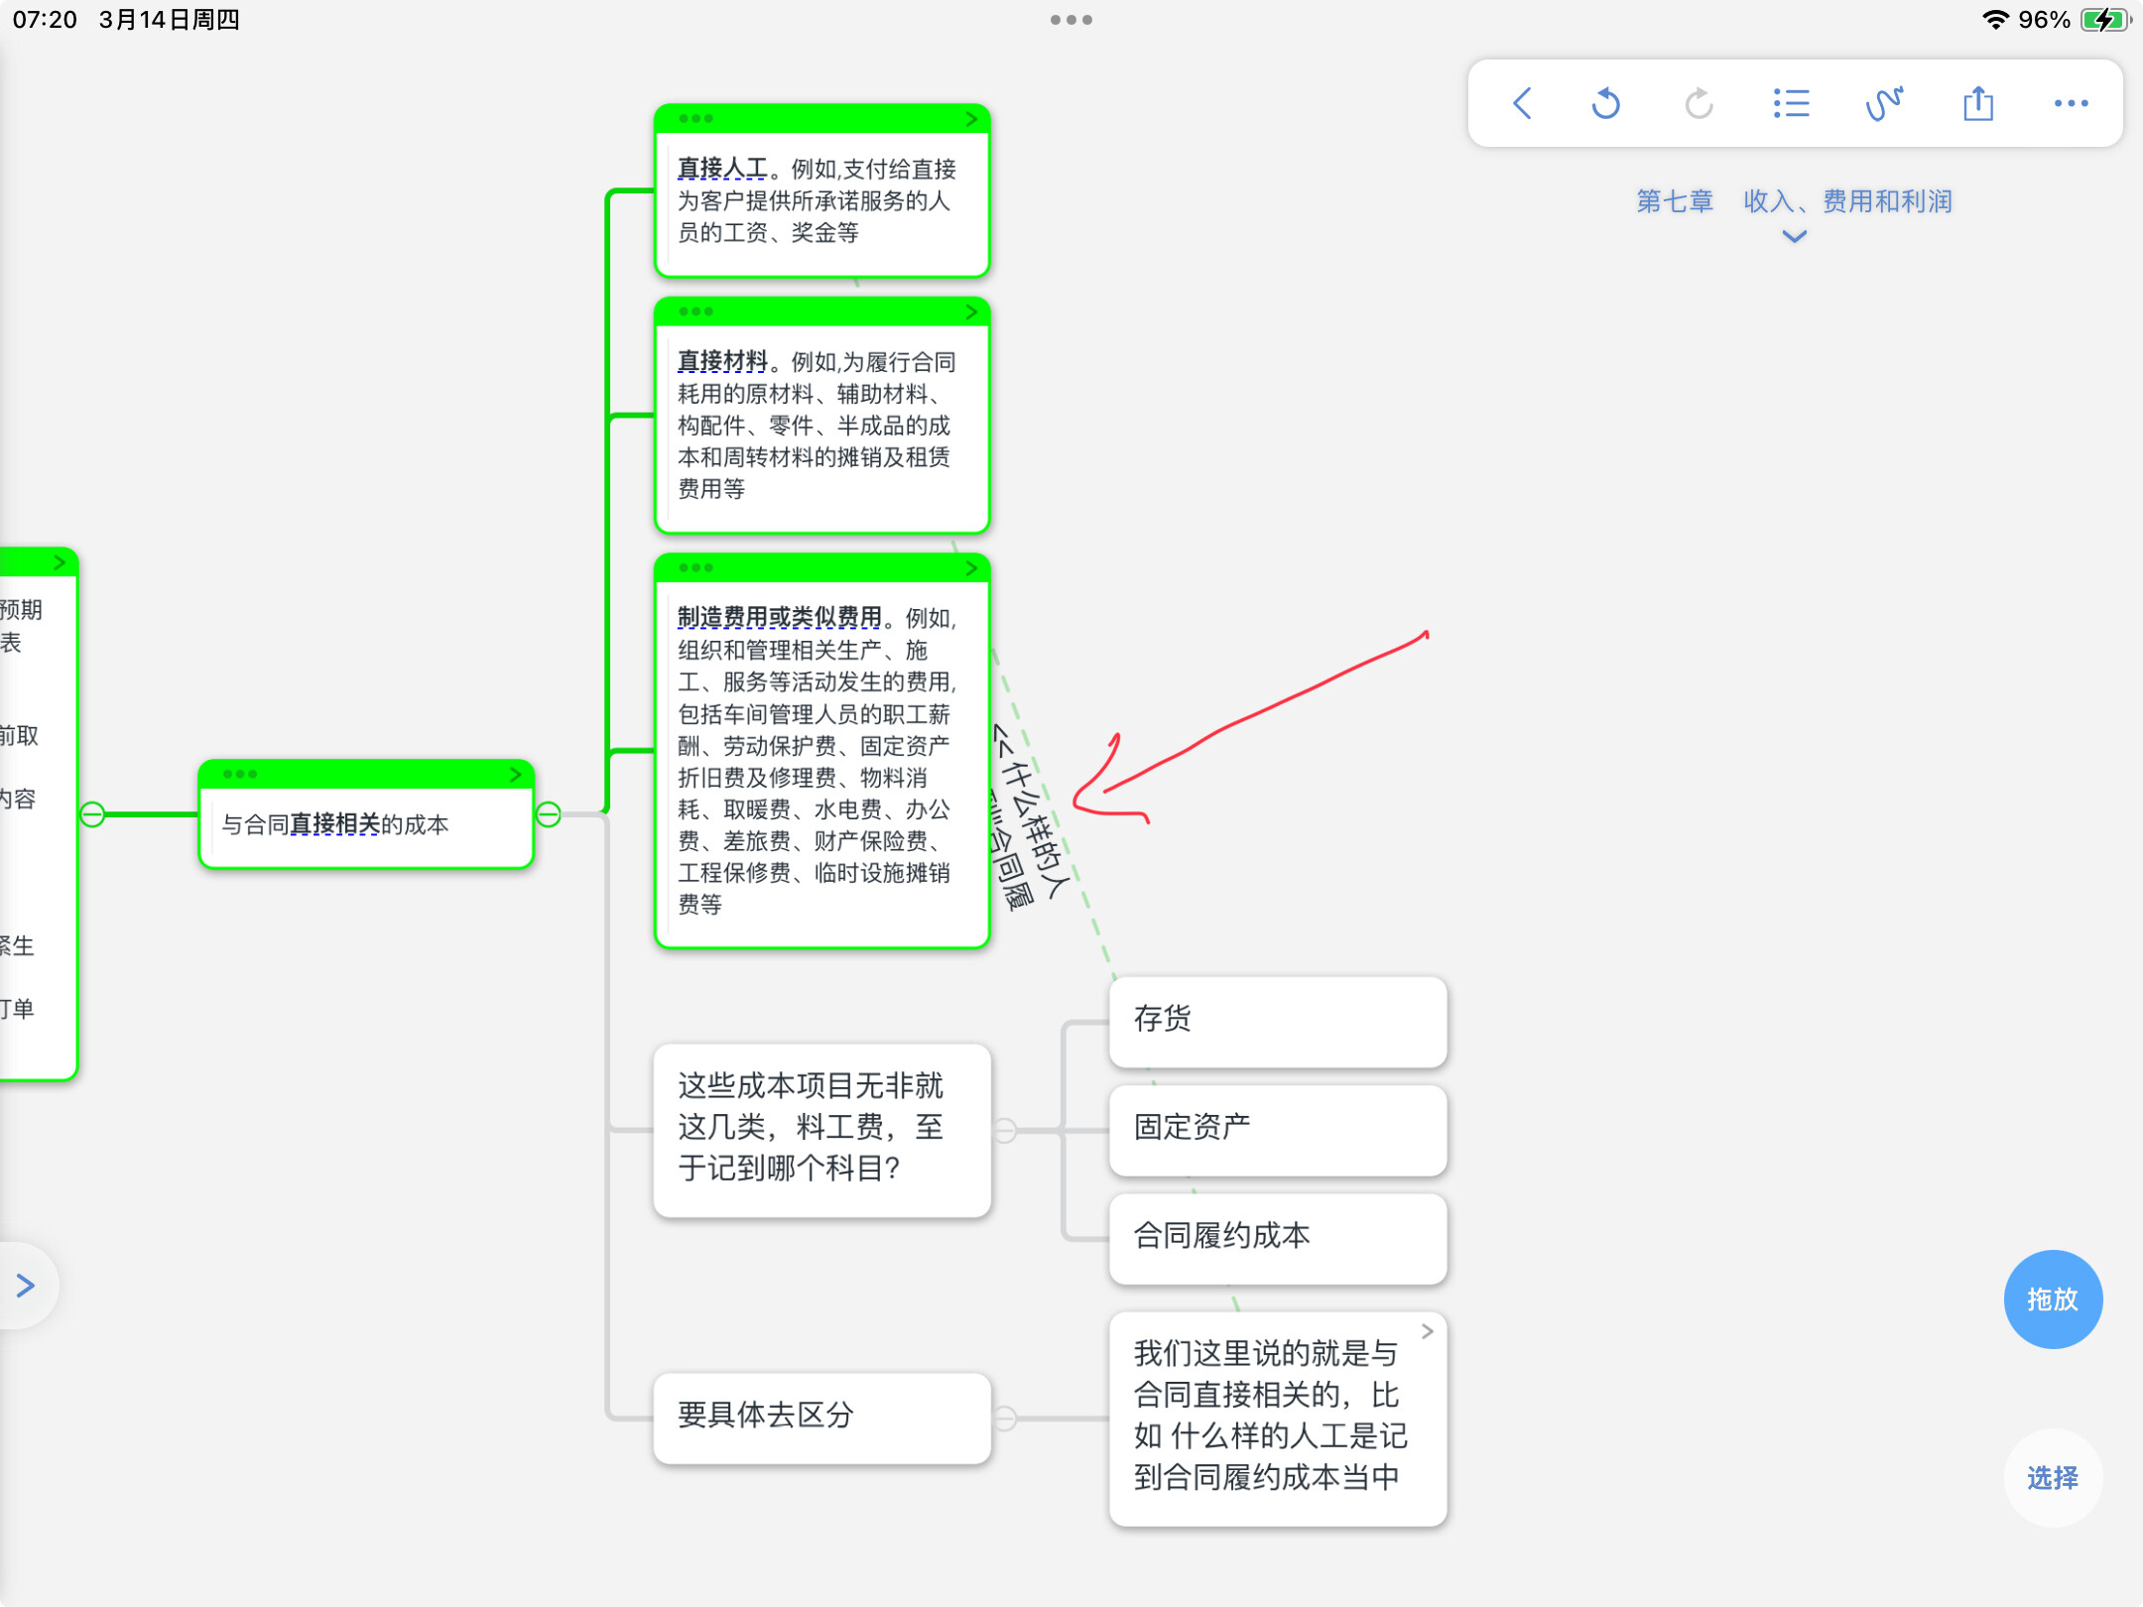Click the 选择 mode button

pyautogui.click(x=2053, y=1478)
